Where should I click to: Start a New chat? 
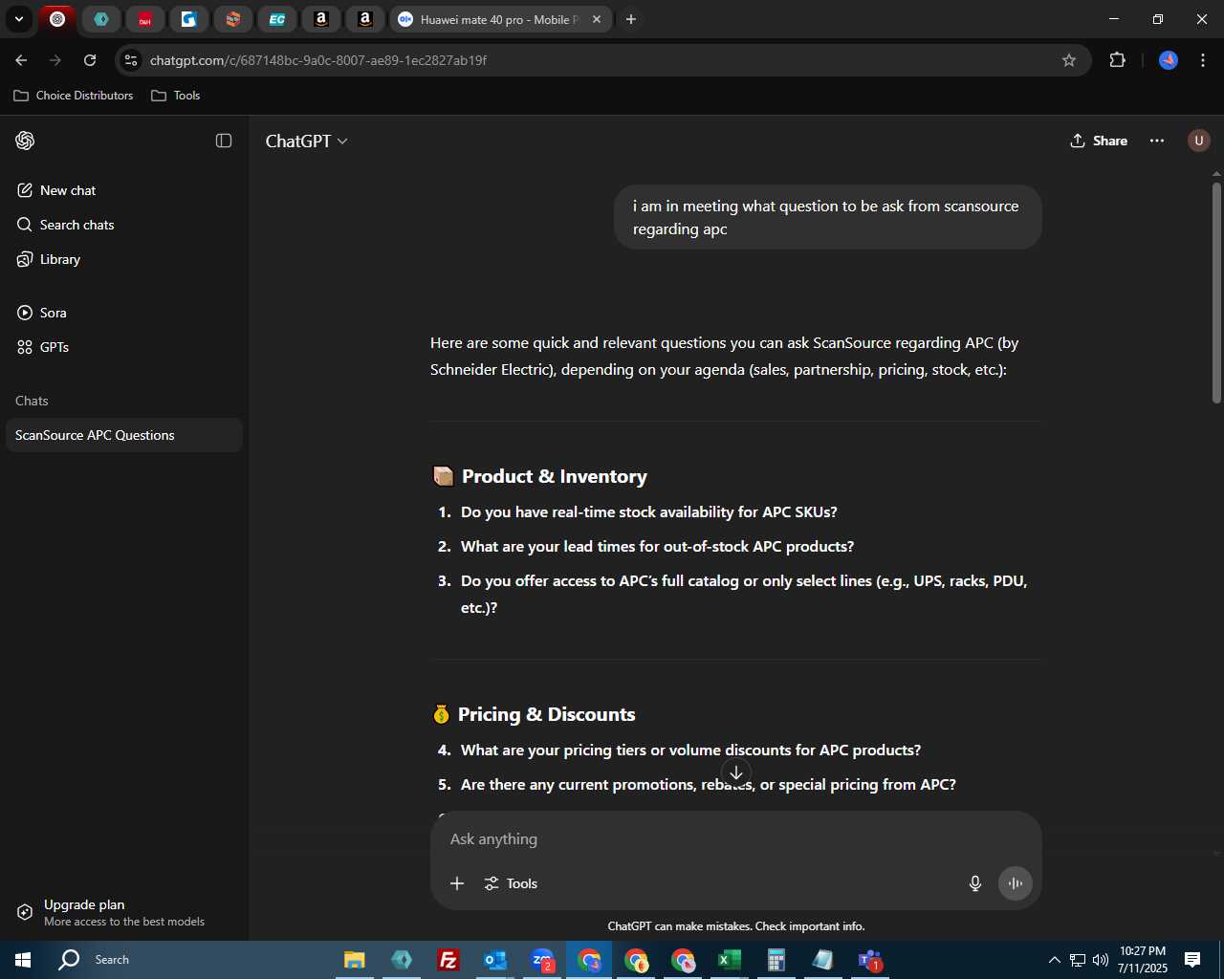pyautogui.click(x=124, y=190)
